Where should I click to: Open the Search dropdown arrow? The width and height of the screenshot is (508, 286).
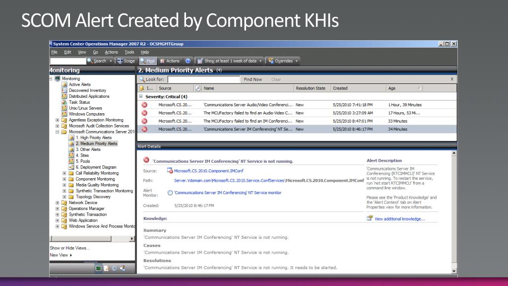click(111, 61)
